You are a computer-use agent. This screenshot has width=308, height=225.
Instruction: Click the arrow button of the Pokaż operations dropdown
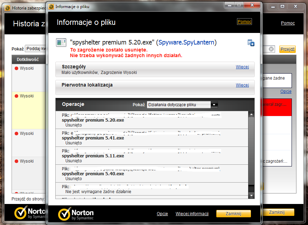(x=214, y=105)
